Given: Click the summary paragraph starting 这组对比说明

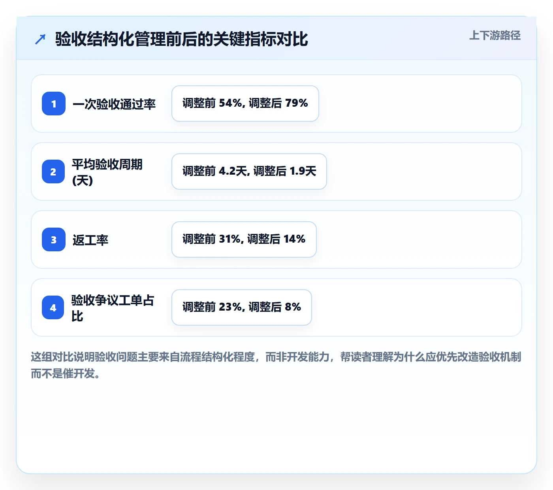Looking at the screenshot, I should [x=276, y=365].
